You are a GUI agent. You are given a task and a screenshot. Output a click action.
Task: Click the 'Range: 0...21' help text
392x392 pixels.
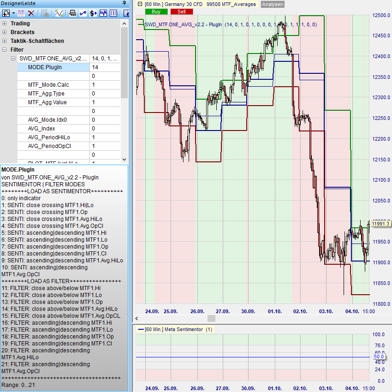(18, 385)
